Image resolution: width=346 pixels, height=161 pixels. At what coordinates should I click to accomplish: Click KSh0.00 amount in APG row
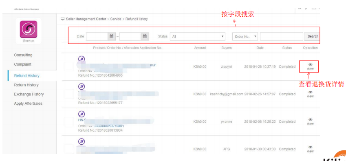point(200,149)
